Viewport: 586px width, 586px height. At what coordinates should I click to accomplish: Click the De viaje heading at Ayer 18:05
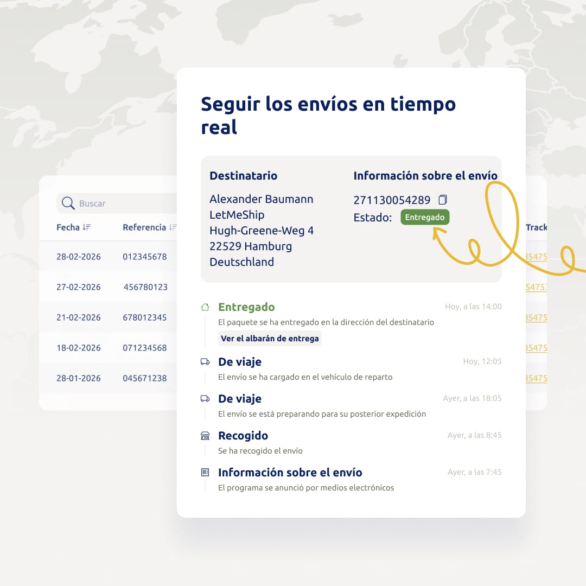coord(240,399)
